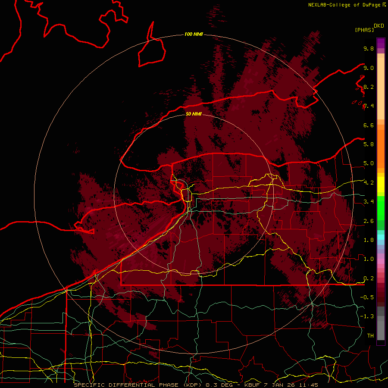Click the bright green segment of the color bar
Viewport: 388px width, 388px height.
[381, 208]
